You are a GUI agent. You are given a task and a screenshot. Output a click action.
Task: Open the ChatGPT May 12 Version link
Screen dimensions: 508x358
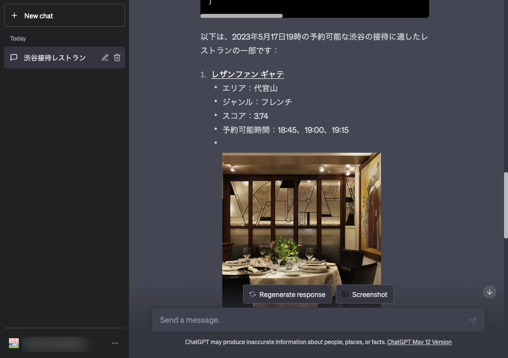[x=419, y=342]
